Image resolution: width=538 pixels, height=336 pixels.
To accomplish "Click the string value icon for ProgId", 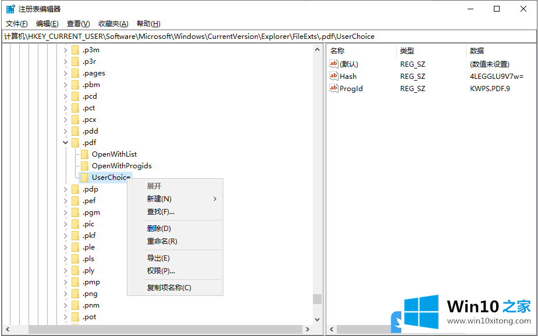I will pos(333,88).
